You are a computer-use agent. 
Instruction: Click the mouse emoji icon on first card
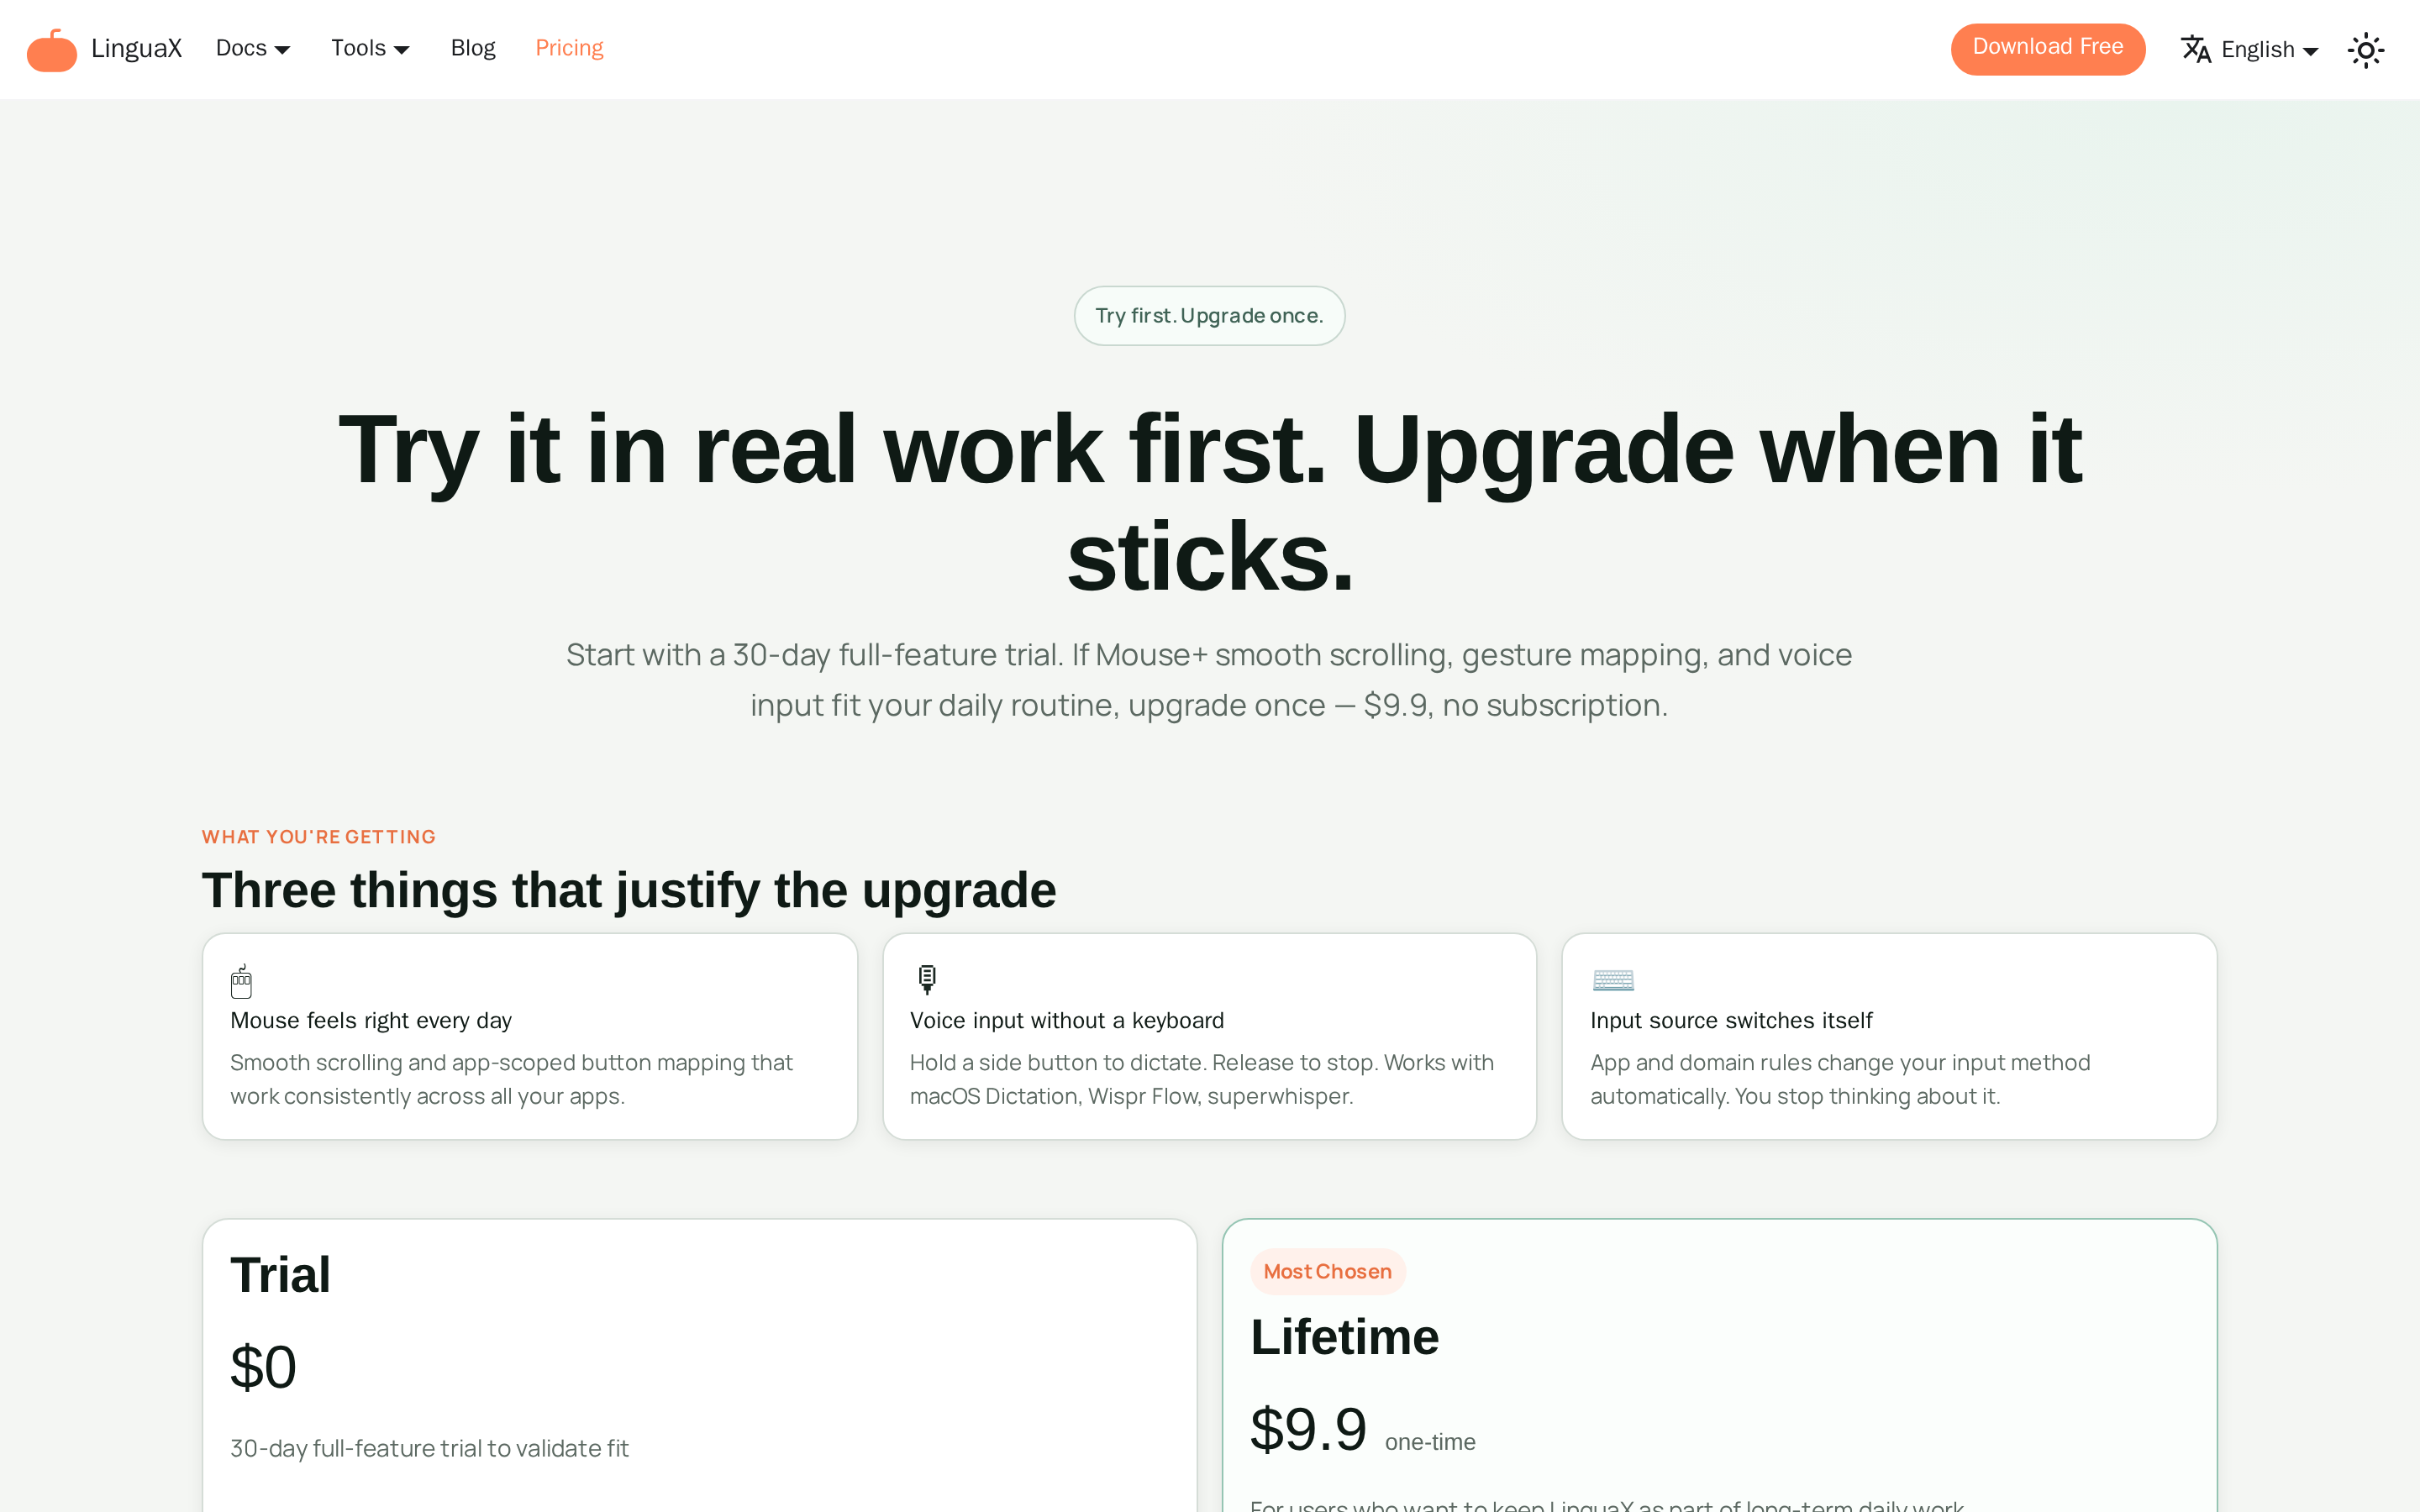[241, 981]
